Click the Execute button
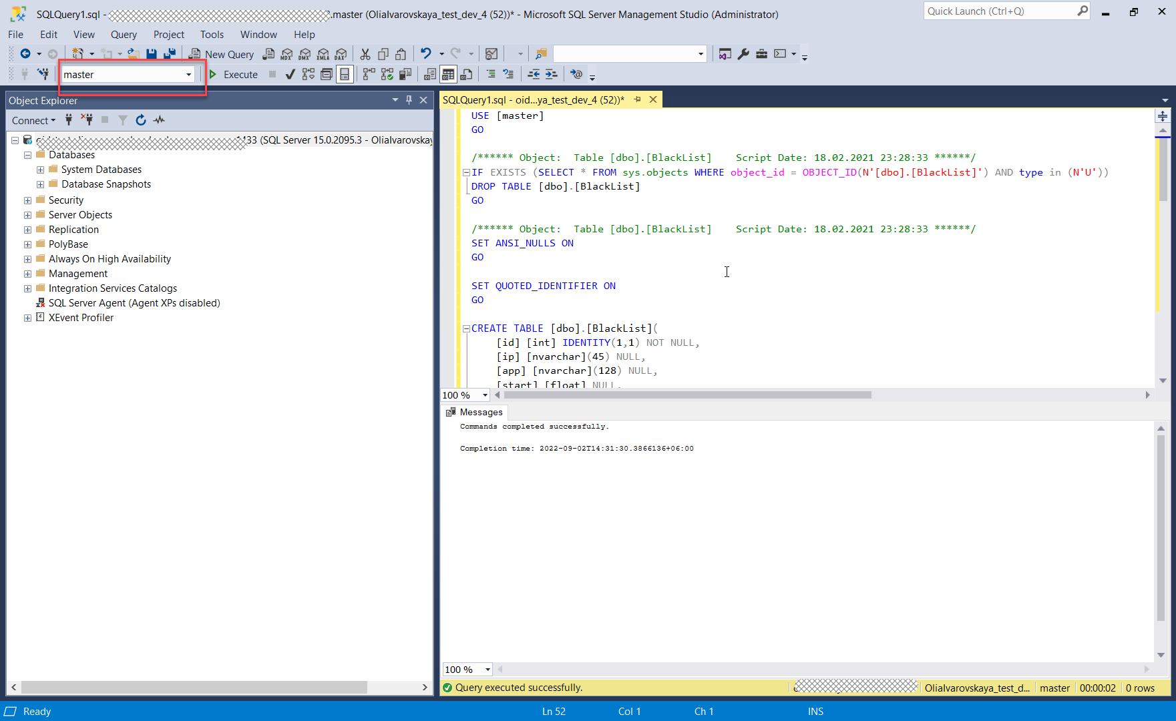Viewport: 1176px width, 721px height. [x=233, y=74]
